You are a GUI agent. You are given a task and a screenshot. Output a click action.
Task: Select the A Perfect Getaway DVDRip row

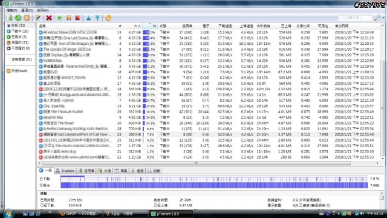click(208, 129)
